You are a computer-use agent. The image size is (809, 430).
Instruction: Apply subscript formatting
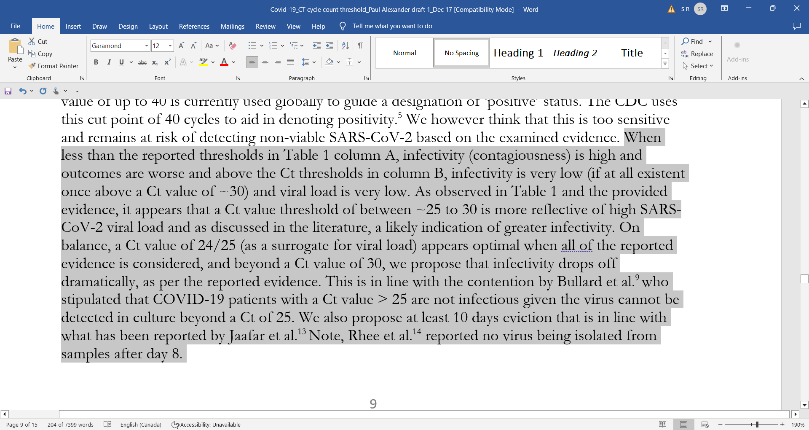[155, 62]
